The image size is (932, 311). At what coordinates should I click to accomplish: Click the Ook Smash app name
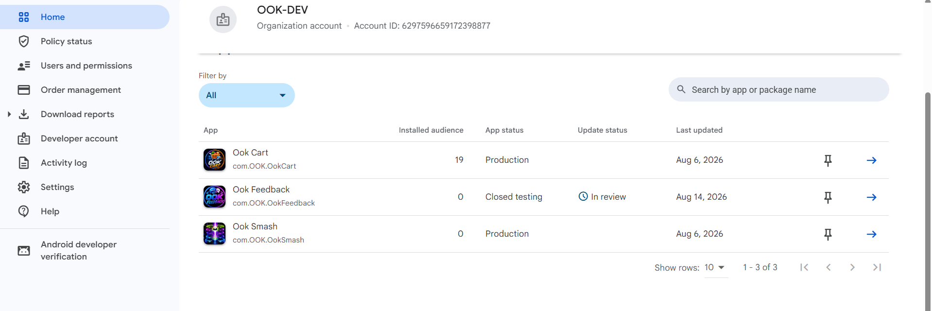click(x=255, y=226)
